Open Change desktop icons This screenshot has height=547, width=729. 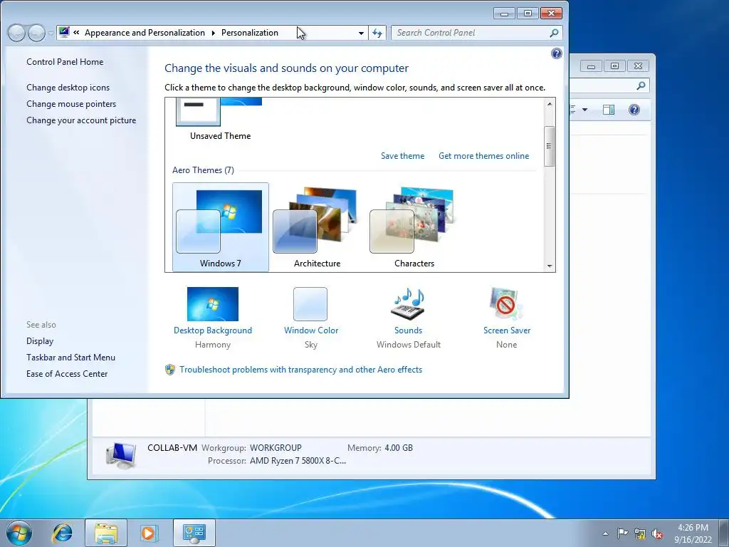click(x=68, y=88)
